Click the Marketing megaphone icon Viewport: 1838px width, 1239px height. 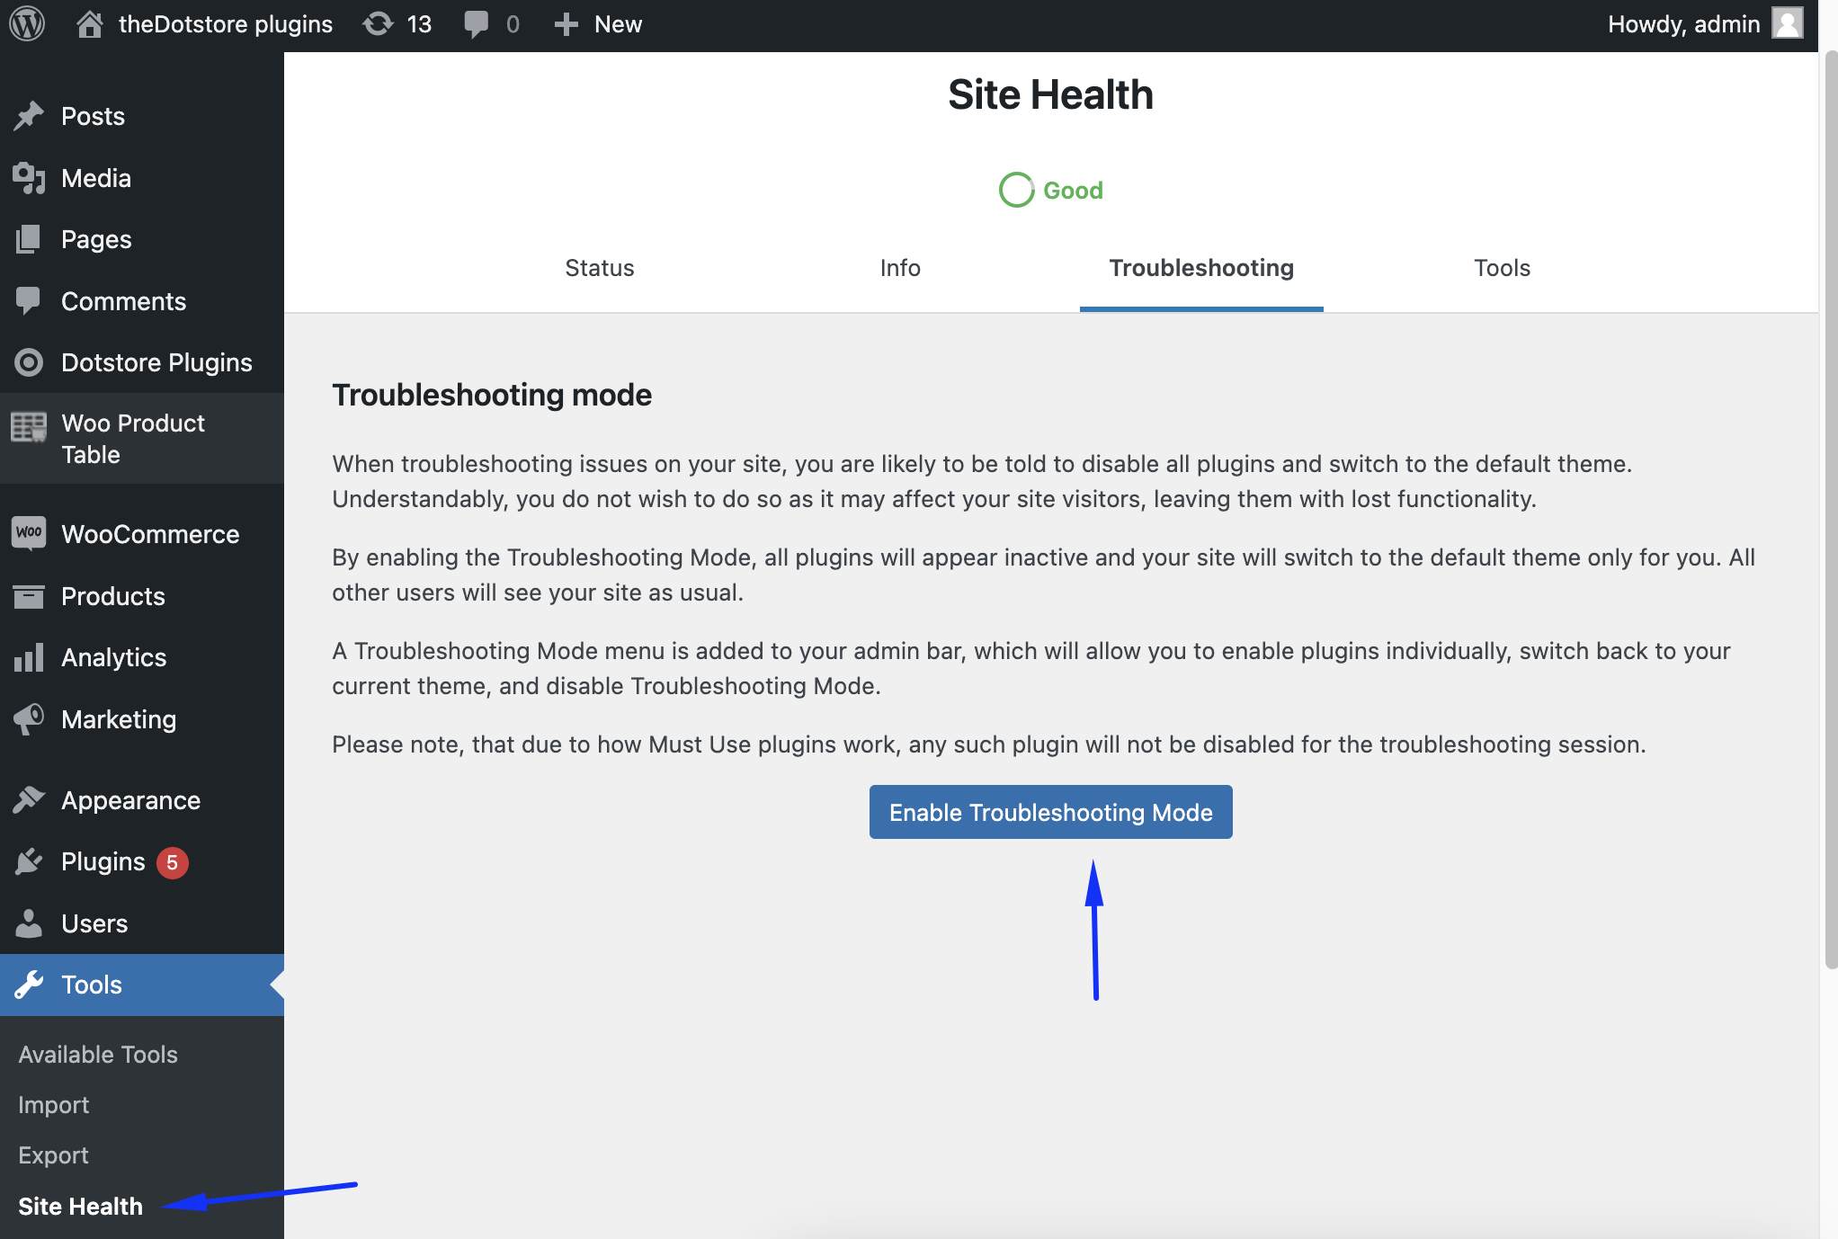29,719
